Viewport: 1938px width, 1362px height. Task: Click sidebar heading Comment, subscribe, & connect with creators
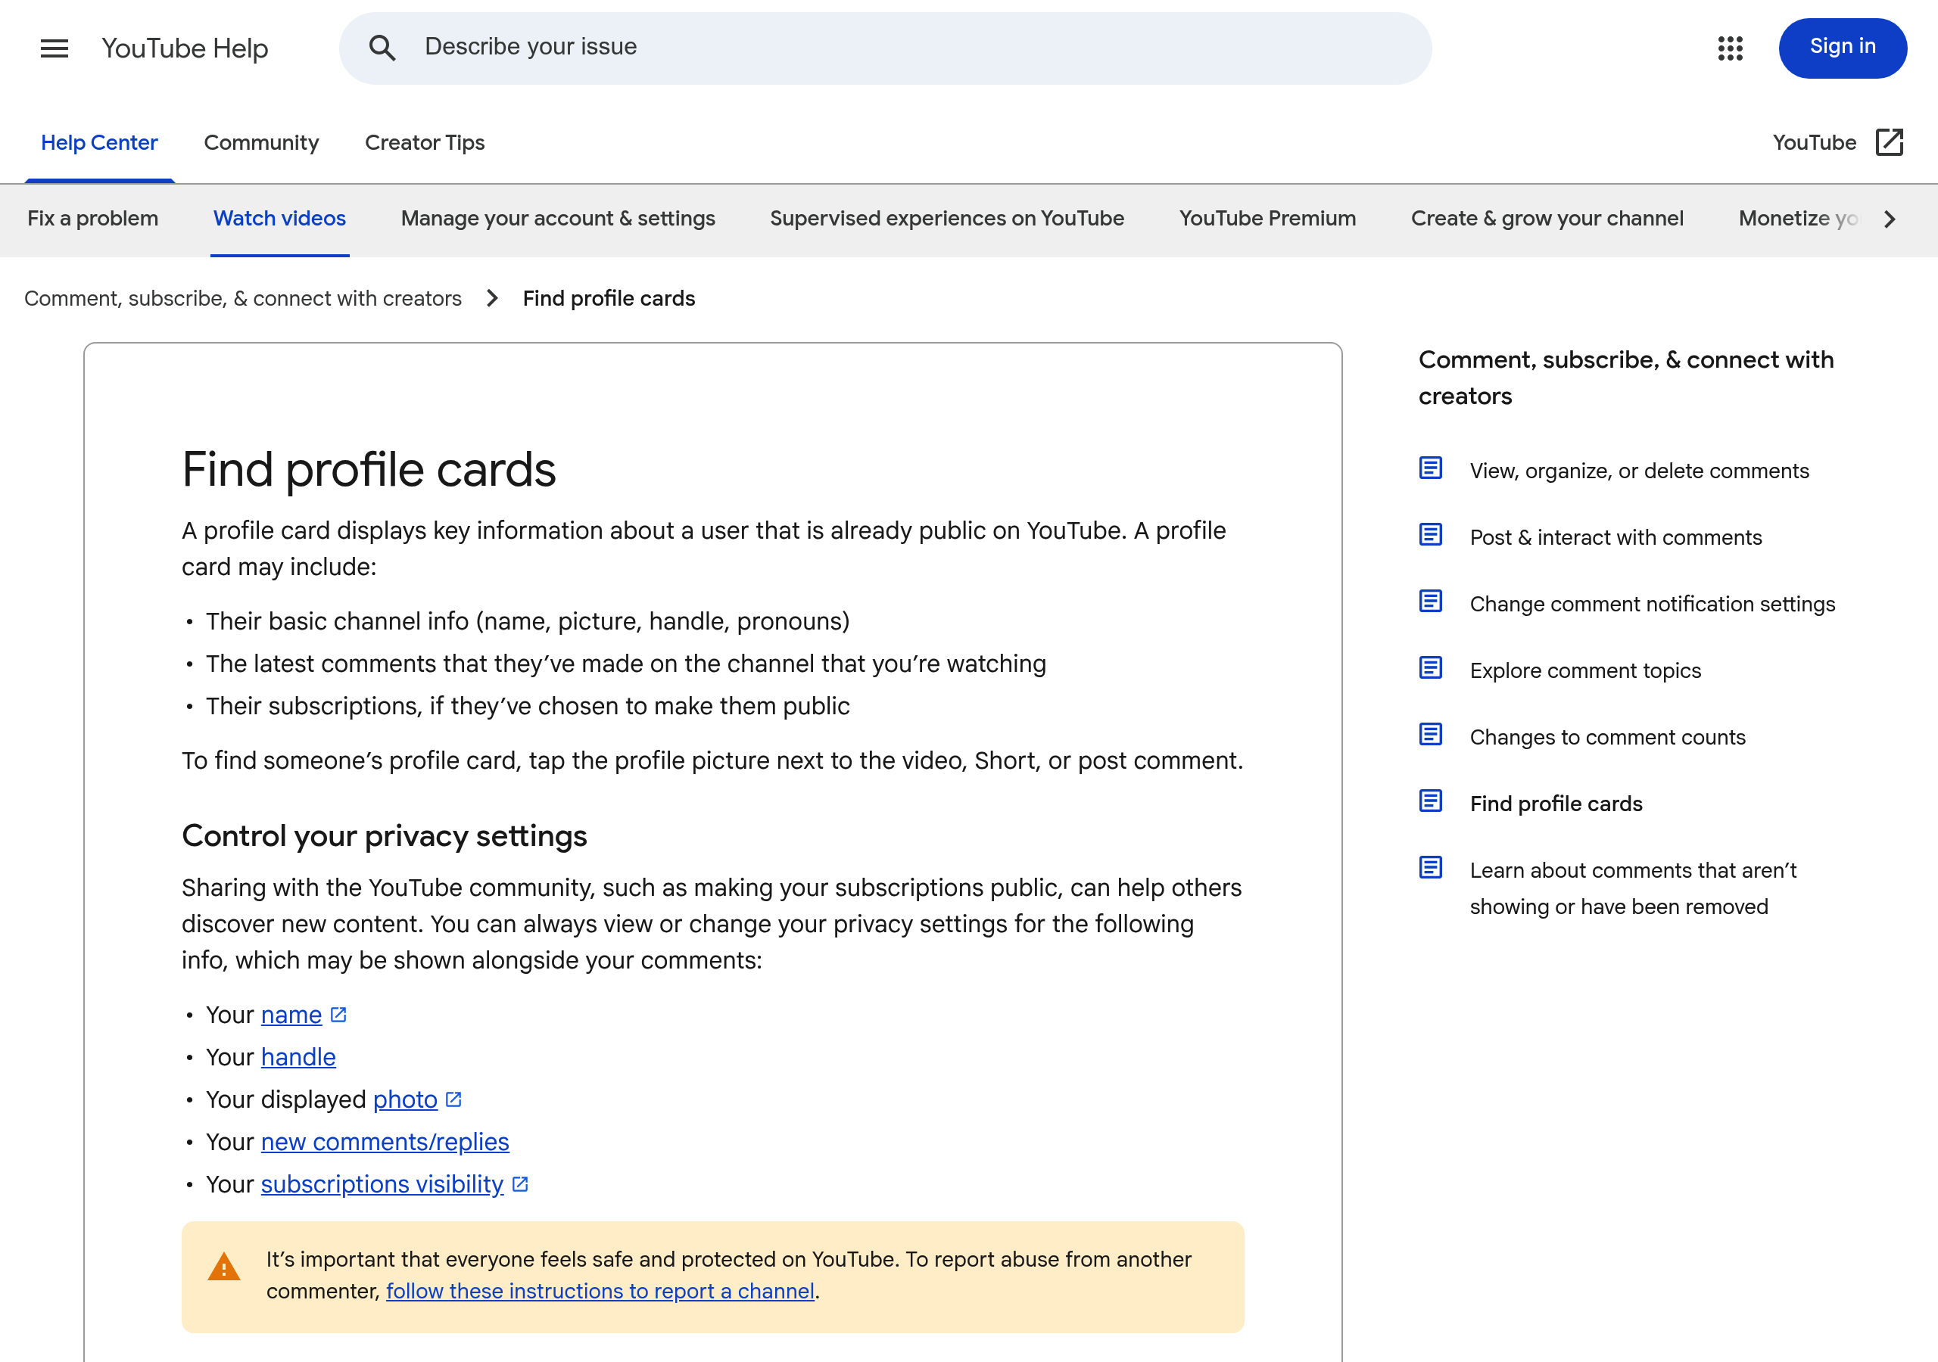coord(1625,378)
